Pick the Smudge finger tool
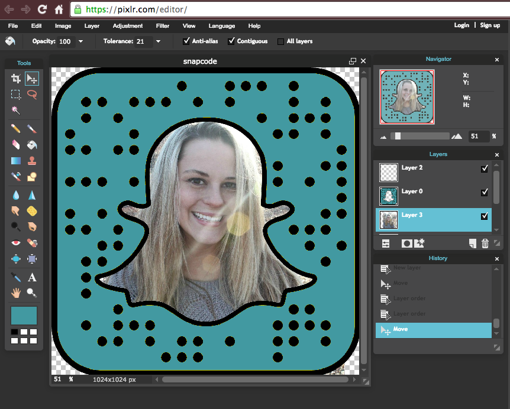The width and height of the screenshot is (510, 409). tap(15, 211)
